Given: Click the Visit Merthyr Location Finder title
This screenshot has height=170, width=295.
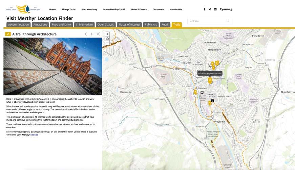Looking at the screenshot, I should click(x=40, y=18).
